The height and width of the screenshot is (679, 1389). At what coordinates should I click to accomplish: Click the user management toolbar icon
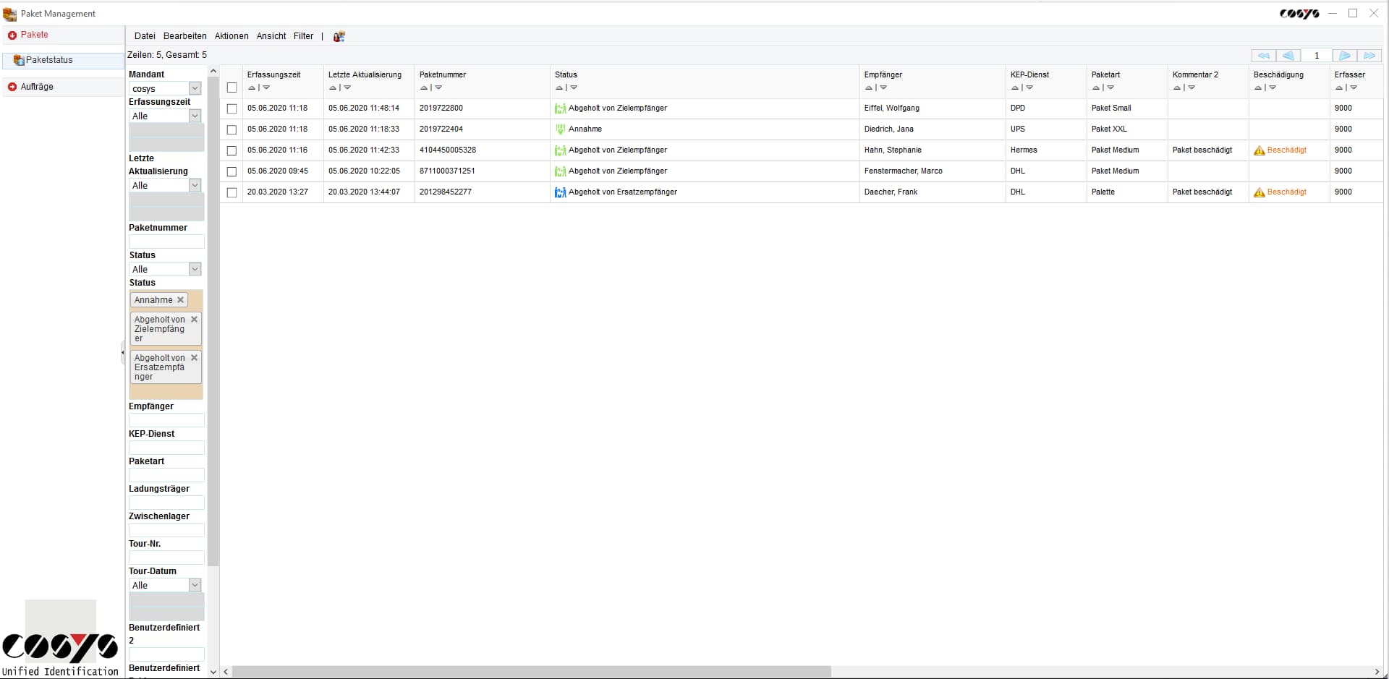338,36
